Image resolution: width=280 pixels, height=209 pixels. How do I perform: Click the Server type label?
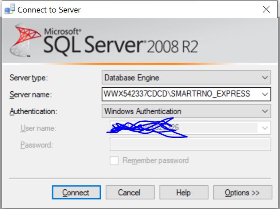[29, 78]
